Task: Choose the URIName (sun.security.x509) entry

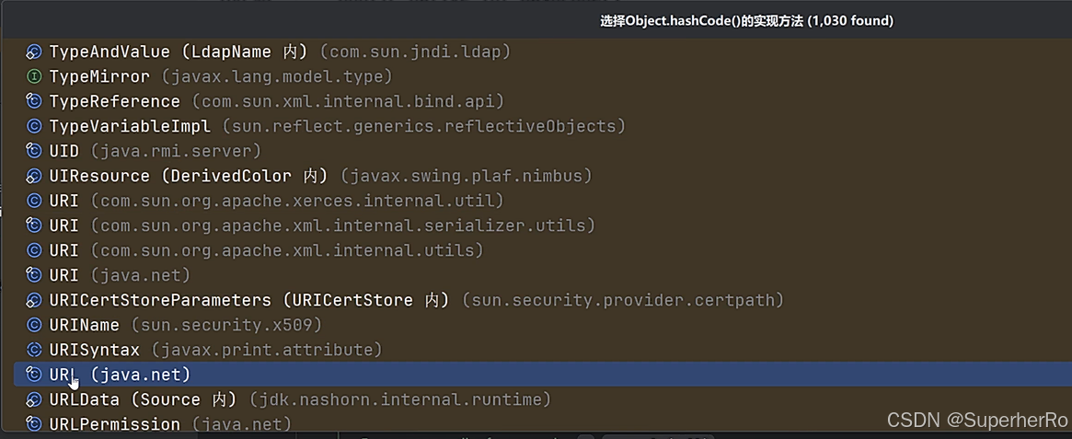Action: tap(536, 325)
